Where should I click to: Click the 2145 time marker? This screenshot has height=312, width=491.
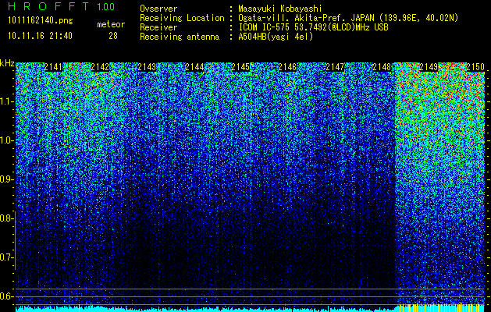(240, 67)
